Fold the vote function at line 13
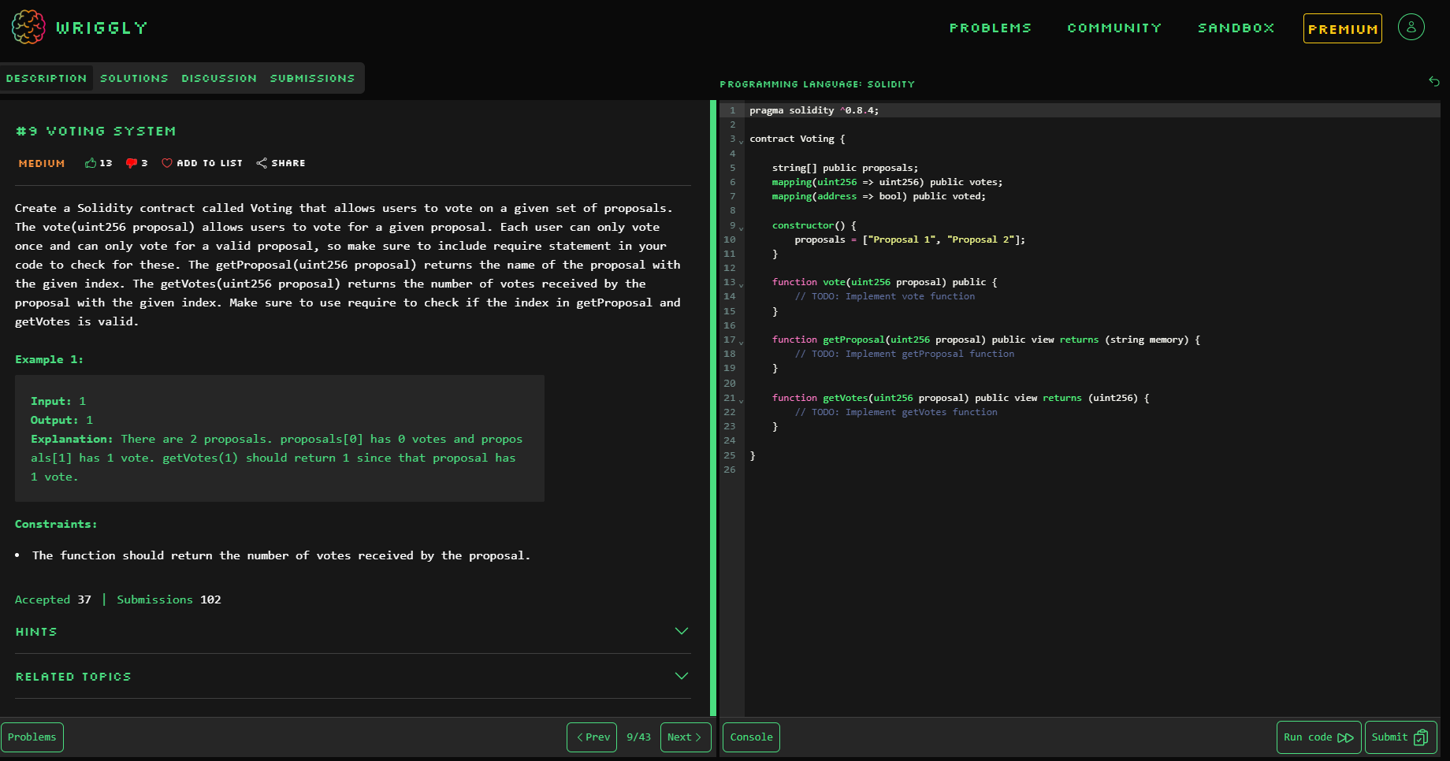Viewport: 1450px width, 761px height. tap(741, 284)
